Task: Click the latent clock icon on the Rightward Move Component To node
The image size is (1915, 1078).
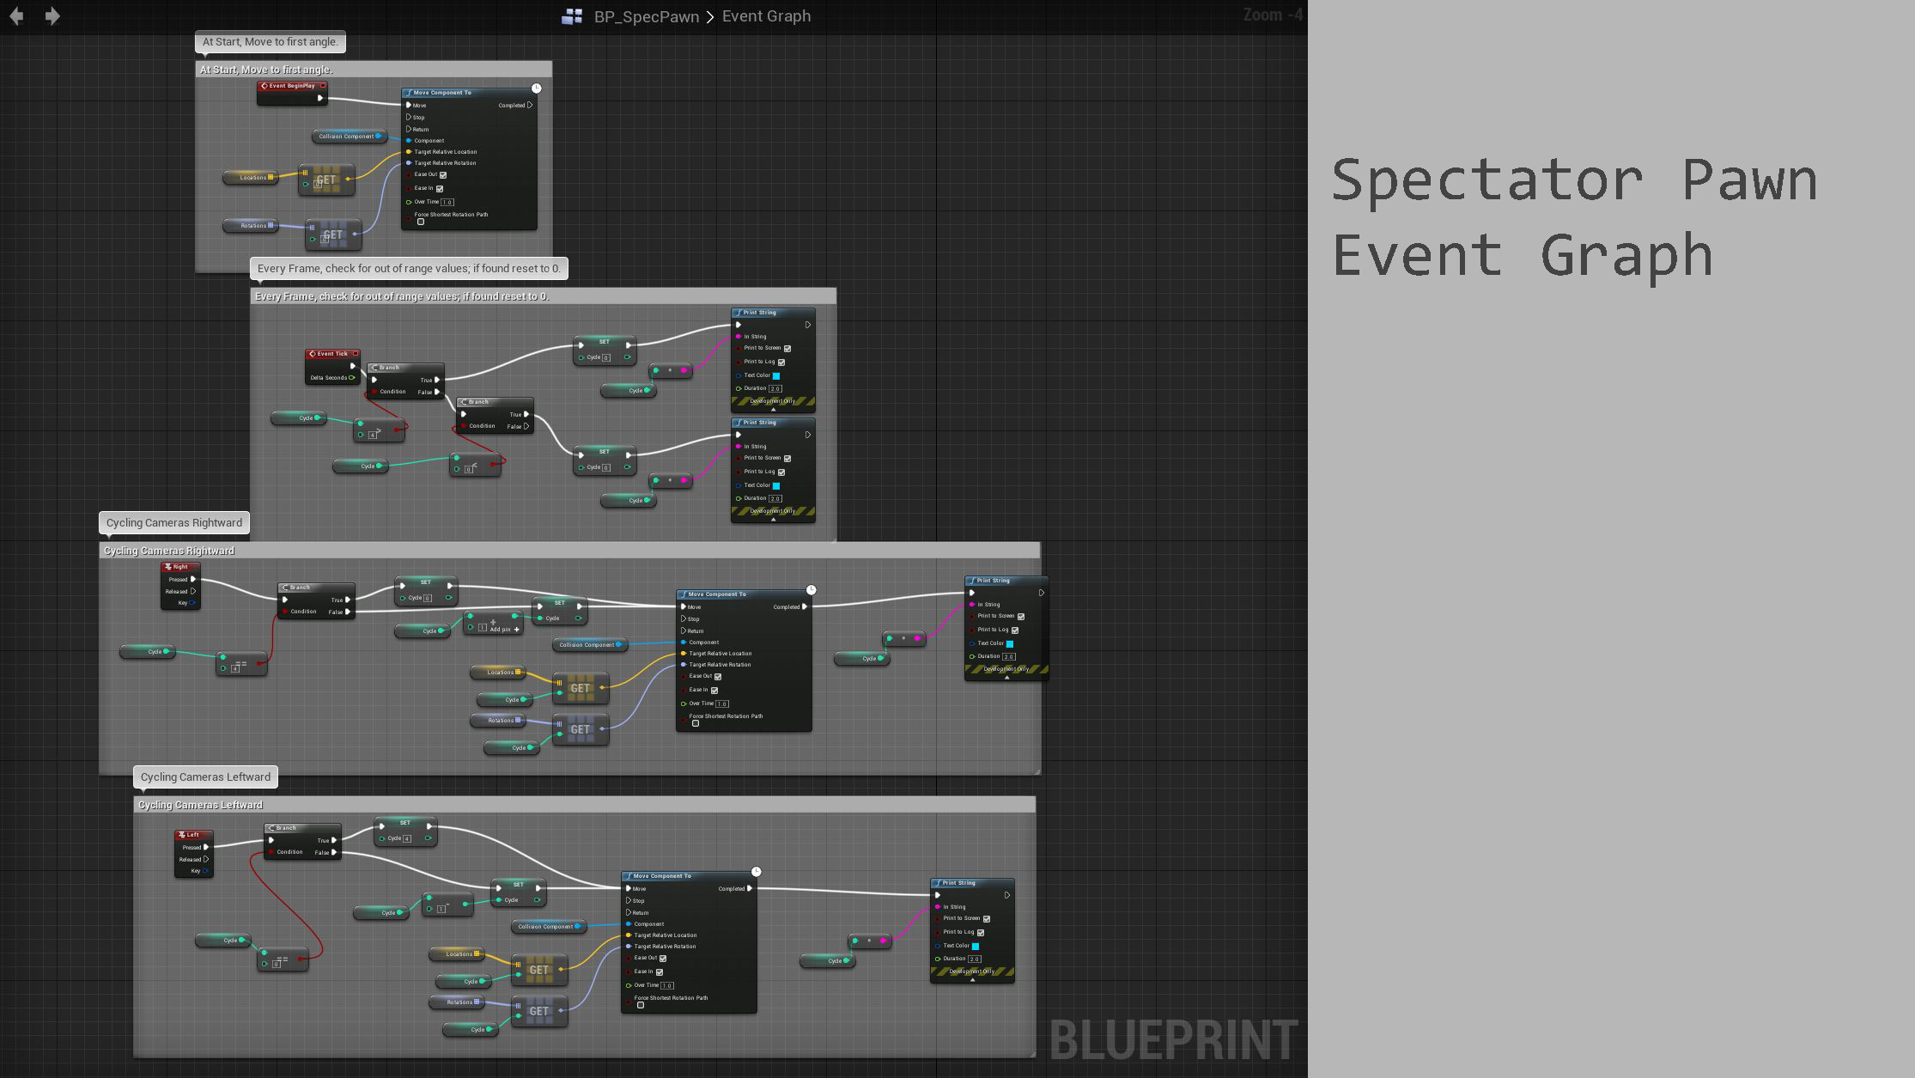Action: coord(812,590)
